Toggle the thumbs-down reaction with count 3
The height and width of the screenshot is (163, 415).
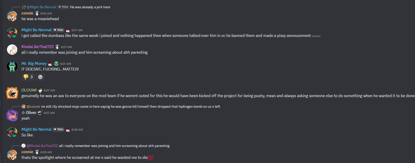[x=28, y=77]
